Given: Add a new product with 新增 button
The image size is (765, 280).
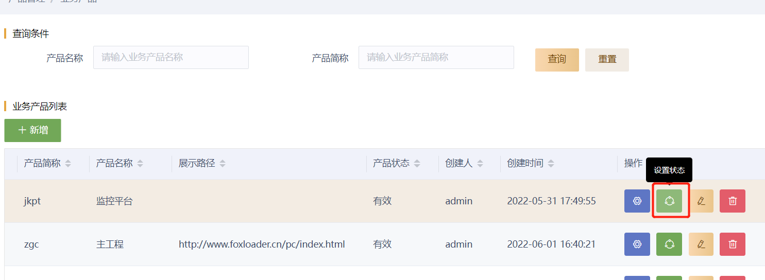Looking at the screenshot, I should [x=33, y=130].
